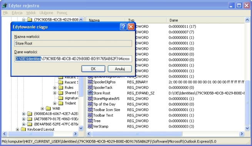Click the tree pane horizontal scrollbar thumb

(30, 134)
